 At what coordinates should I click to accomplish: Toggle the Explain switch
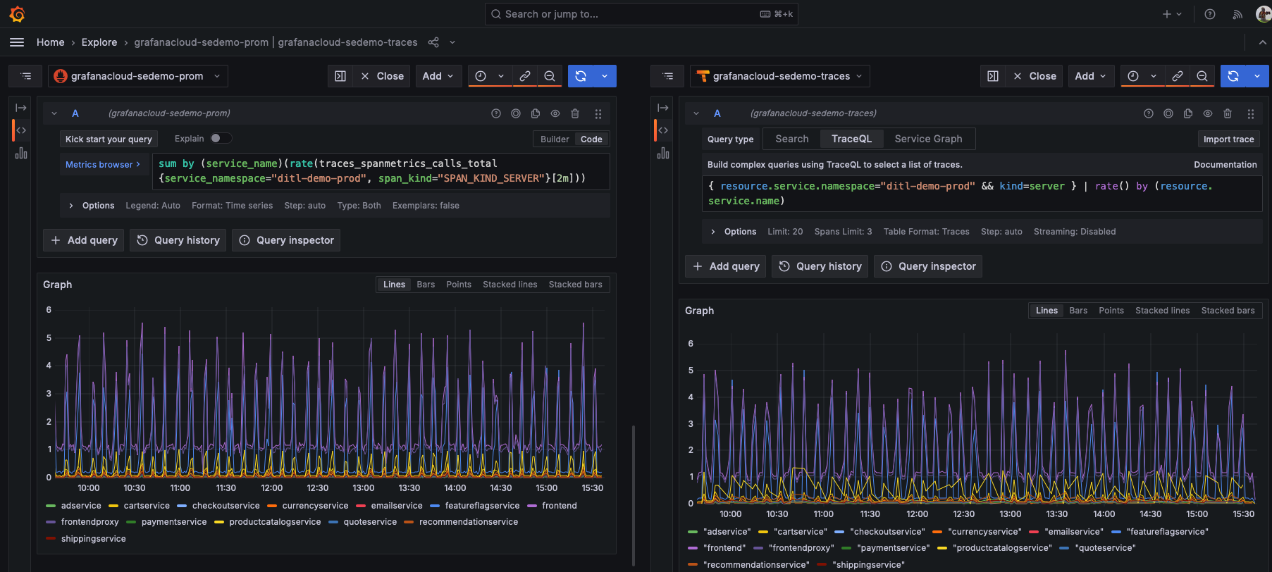pos(221,139)
